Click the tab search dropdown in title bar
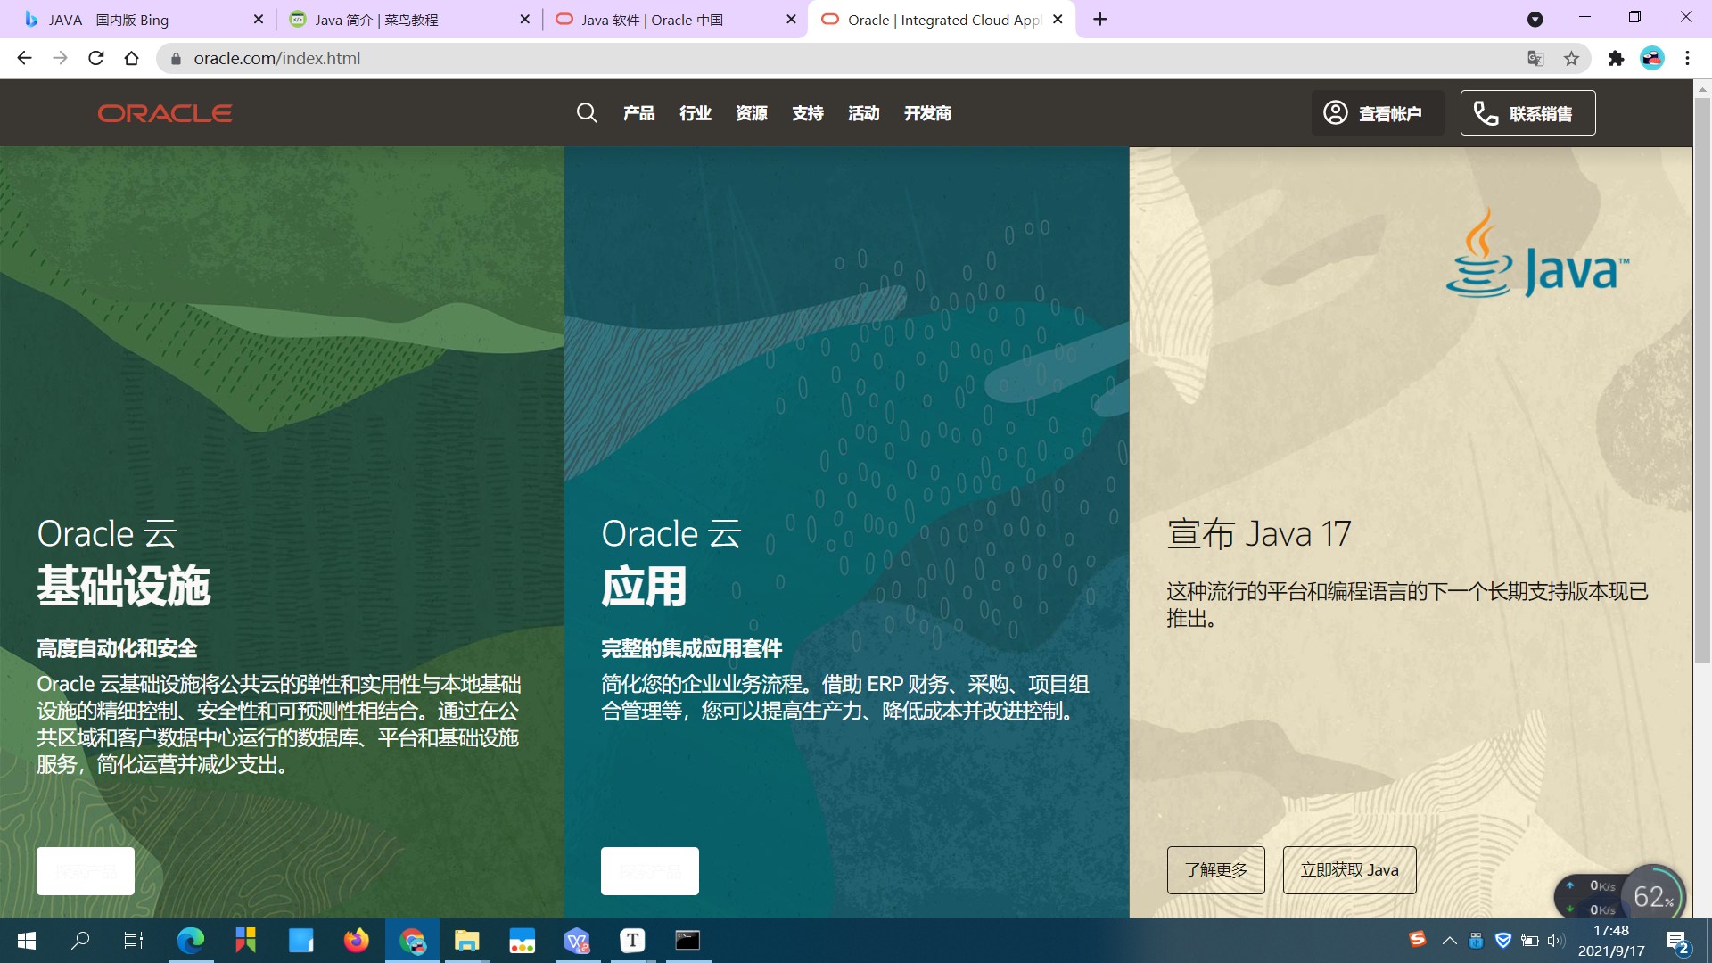 [x=1535, y=19]
